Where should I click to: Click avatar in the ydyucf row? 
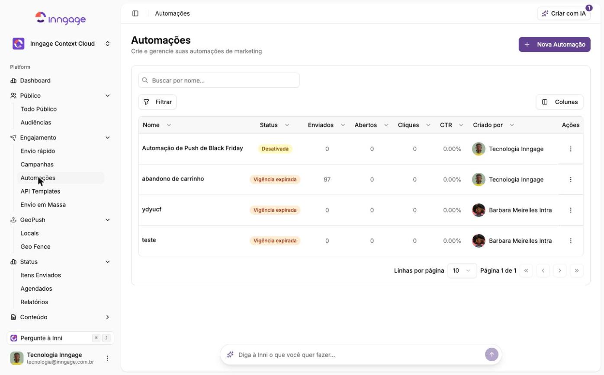pyautogui.click(x=479, y=210)
